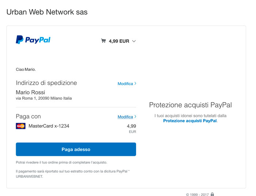The width and height of the screenshot is (256, 196).
Task: Click the chevron beside Paga con Modifica
Action: pyautogui.click(x=135, y=117)
